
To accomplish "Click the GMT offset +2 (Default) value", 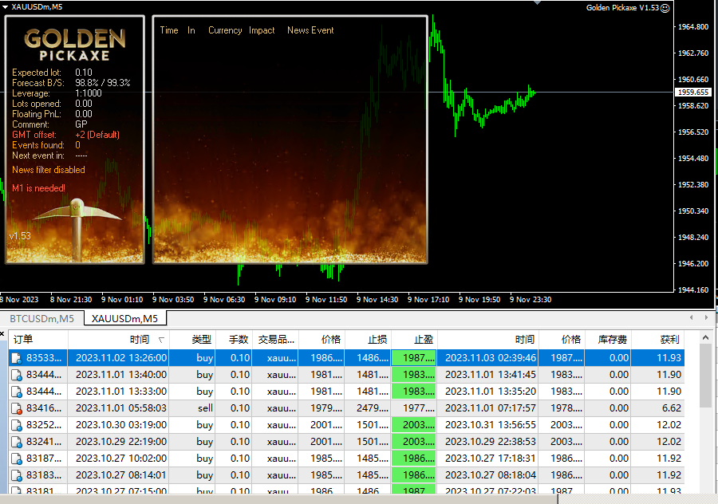I will [x=97, y=135].
